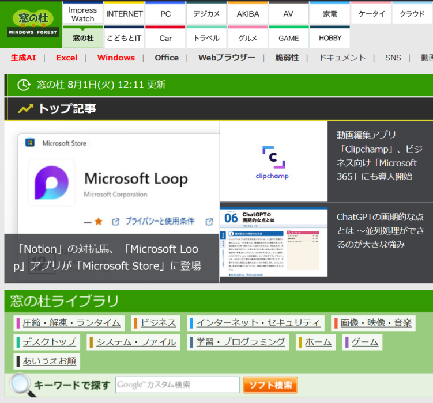Screen dimensions: 433x403
Task: Open the ChatGPT article thumbnail
Action: click(273, 242)
